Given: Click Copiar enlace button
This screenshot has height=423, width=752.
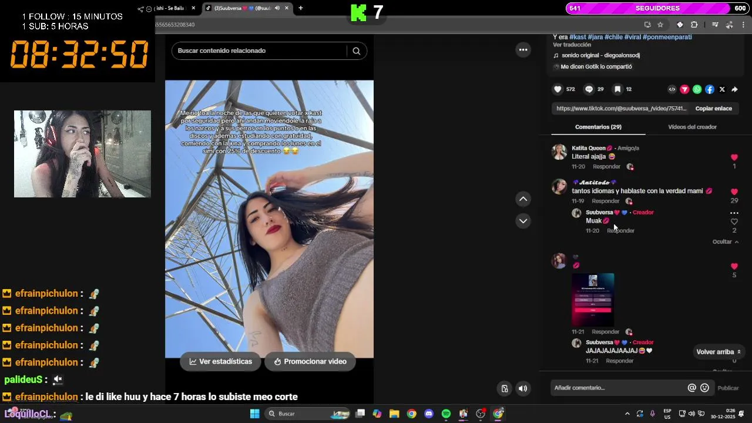Looking at the screenshot, I should 713,109.
